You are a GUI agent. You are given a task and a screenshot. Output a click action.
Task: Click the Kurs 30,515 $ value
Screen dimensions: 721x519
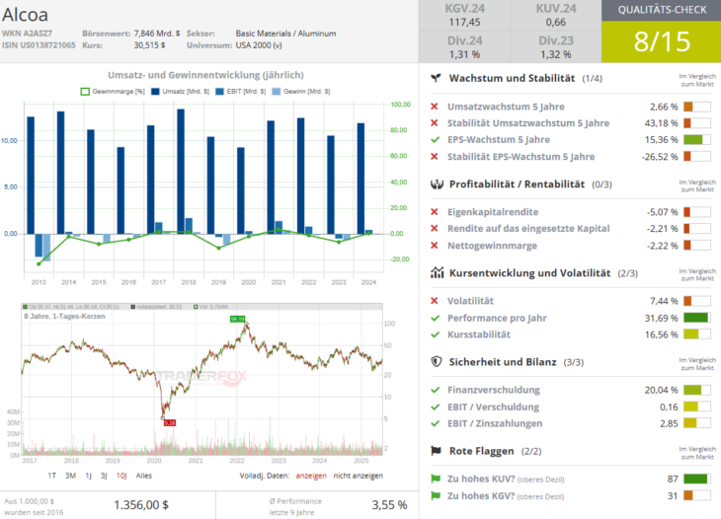149,45
